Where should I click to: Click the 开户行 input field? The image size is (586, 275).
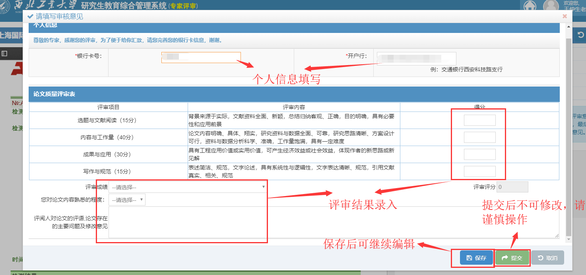pyautogui.click(x=416, y=58)
